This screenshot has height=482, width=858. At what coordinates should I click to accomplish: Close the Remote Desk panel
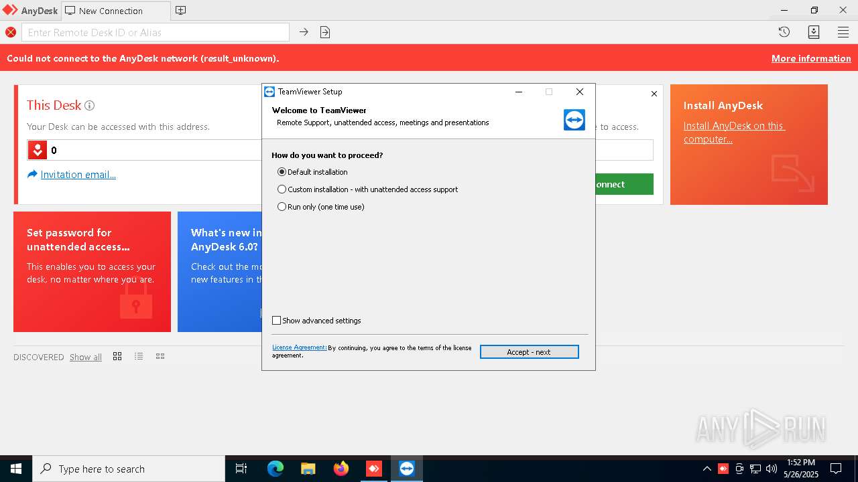pyautogui.click(x=654, y=94)
